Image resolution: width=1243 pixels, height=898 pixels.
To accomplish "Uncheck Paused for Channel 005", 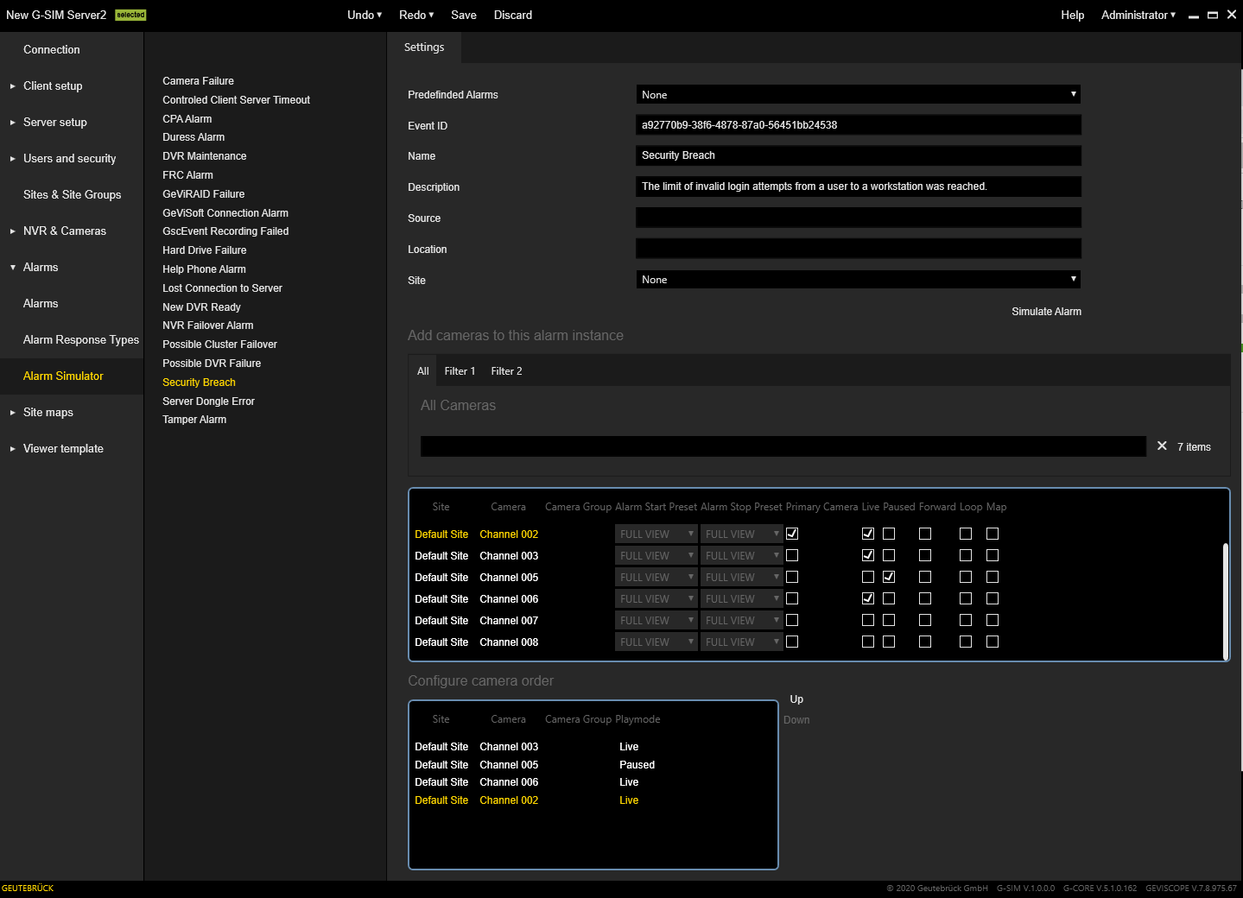I will coord(889,577).
